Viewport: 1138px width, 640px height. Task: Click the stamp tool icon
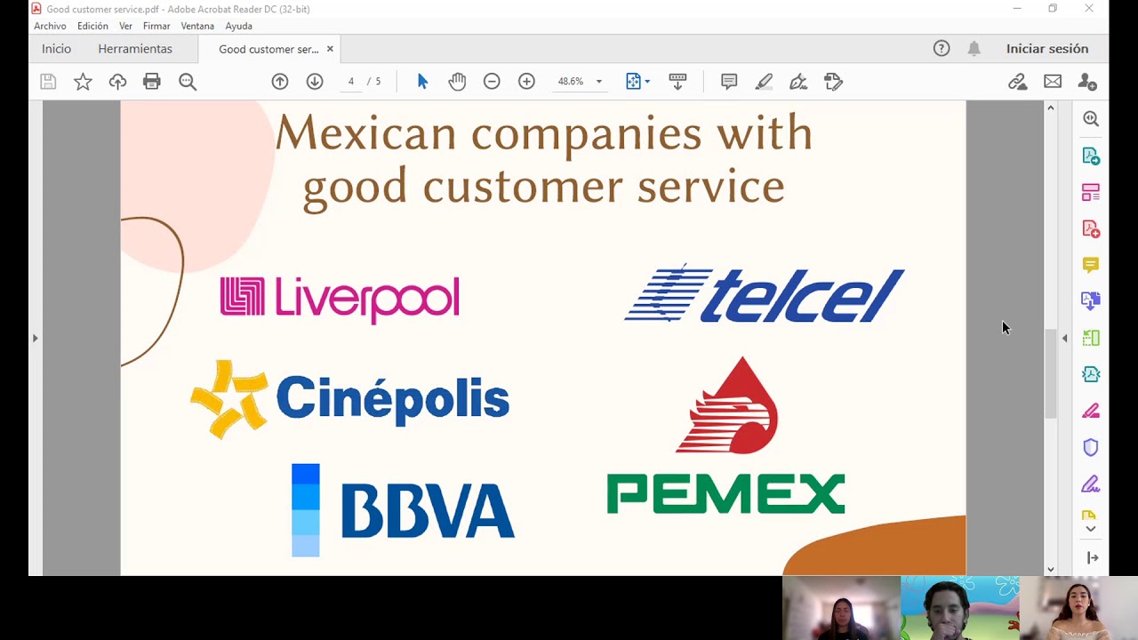(x=833, y=82)
